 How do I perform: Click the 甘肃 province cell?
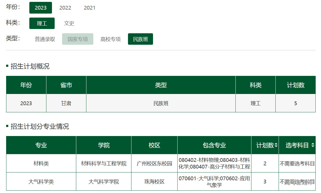pyautogui.click(x=66, y=103)
